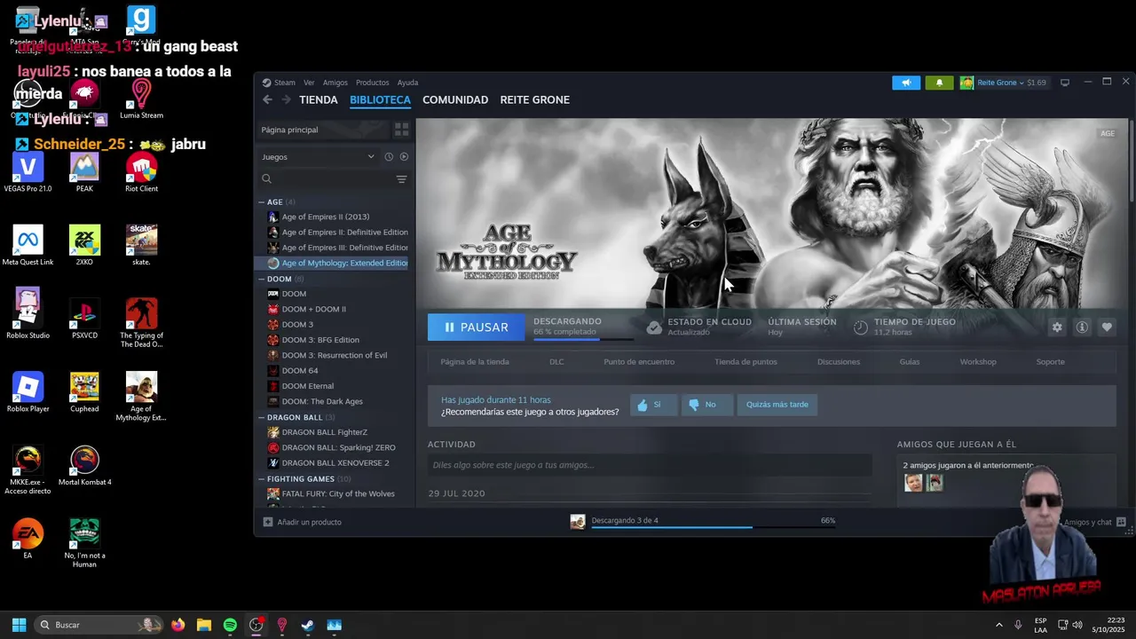
Task: Open the EA app desktop icon
Action: pos(28,539)
